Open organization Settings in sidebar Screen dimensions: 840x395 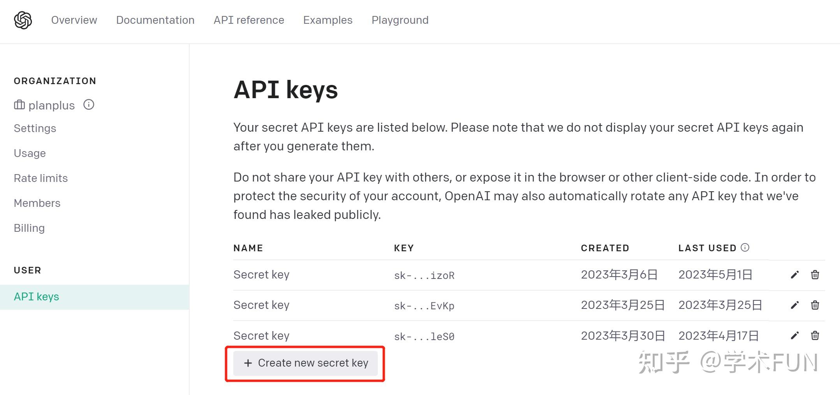(35, 128)
